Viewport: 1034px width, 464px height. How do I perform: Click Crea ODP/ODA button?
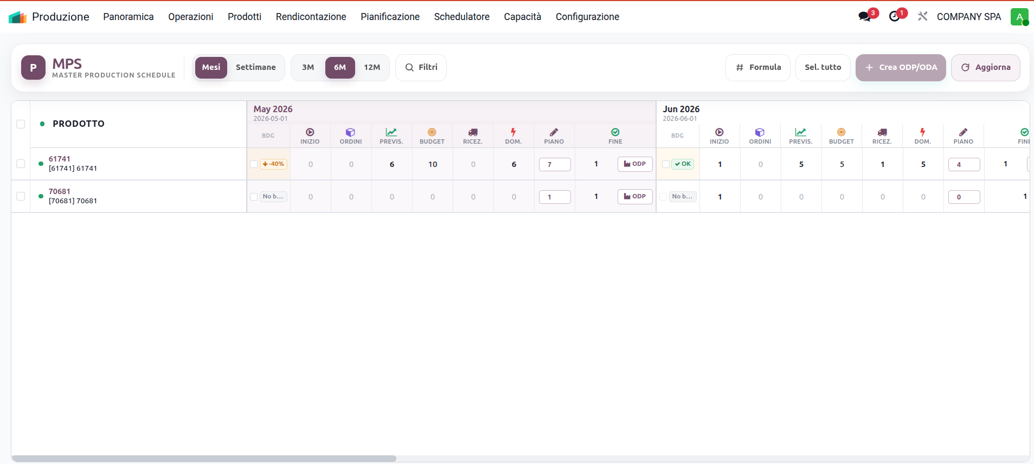[901, 68]
